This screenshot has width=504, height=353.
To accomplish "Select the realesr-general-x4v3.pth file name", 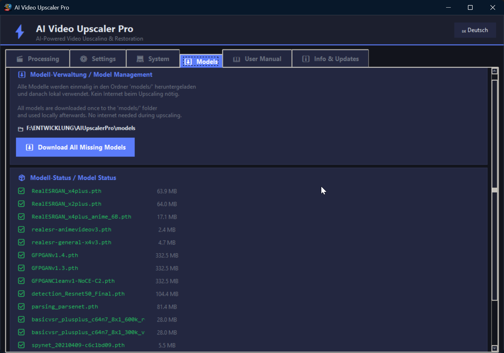I will click(x=72, y=242).
